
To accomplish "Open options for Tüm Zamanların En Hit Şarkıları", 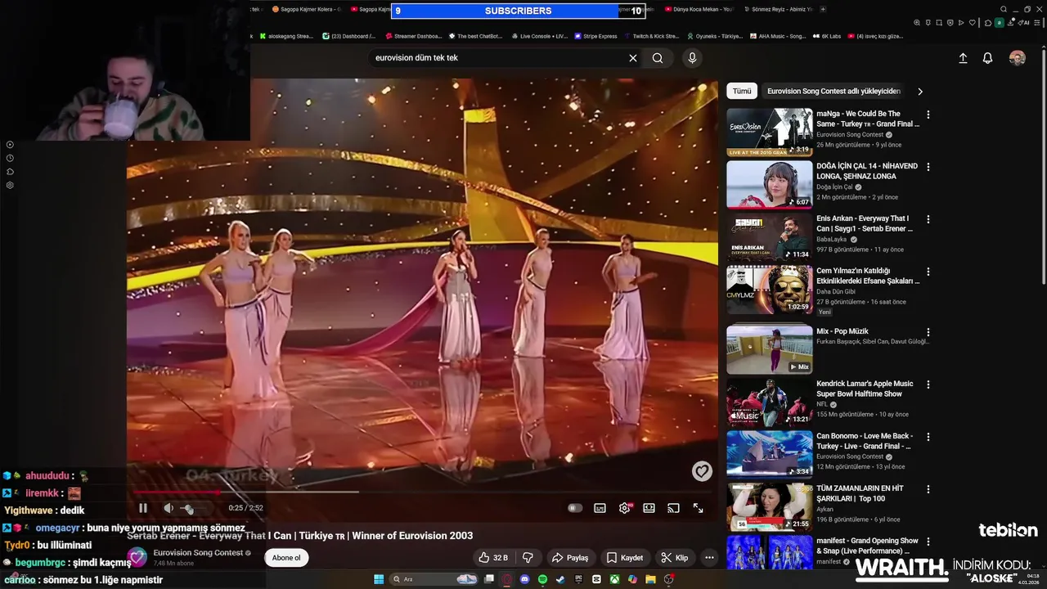I will tap(928, 489).
